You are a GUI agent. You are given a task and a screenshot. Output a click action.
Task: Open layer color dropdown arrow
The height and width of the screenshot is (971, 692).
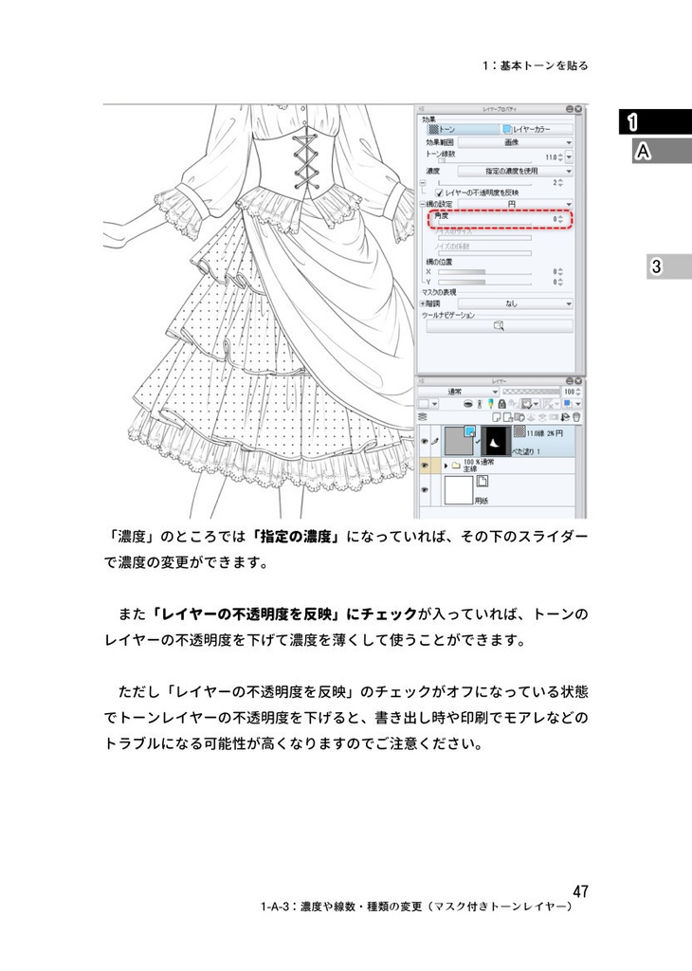(577, 404)
